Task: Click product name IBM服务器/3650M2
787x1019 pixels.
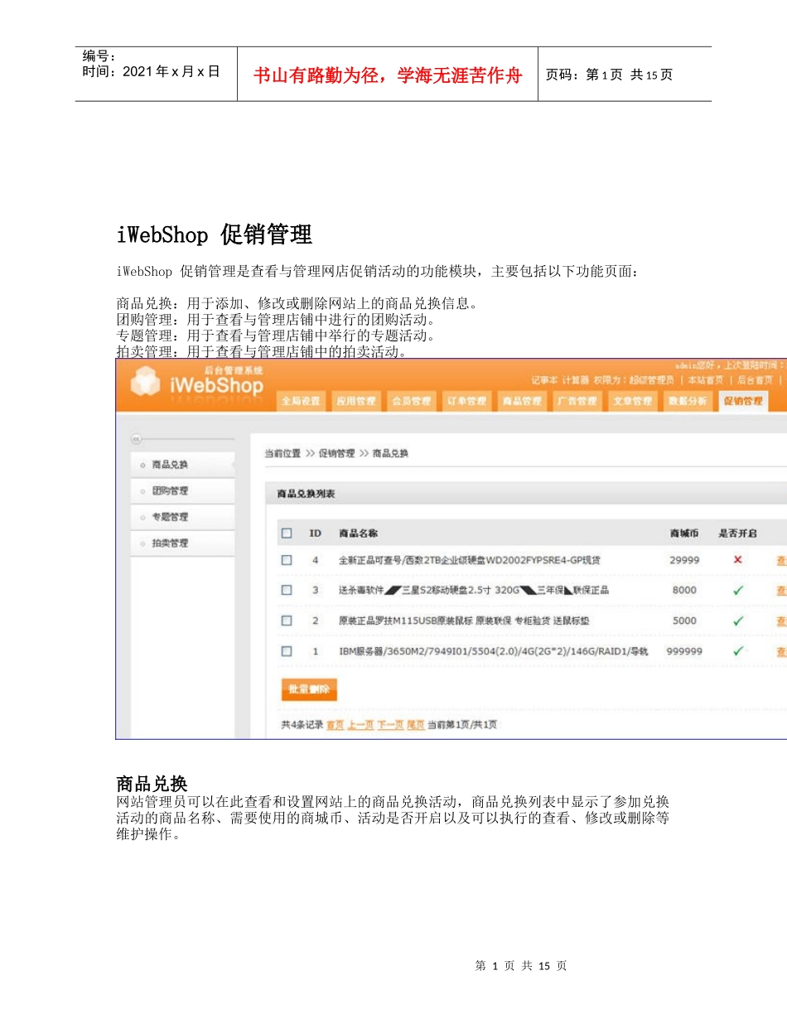Action: click(x=493, y=651)
